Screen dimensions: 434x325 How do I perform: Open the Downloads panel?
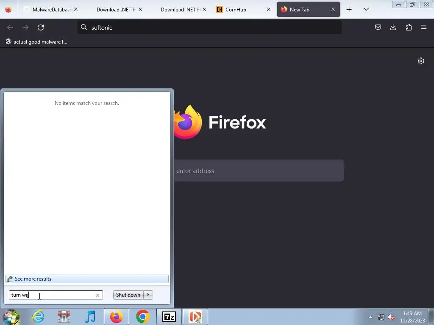click(x=393, y=27)
